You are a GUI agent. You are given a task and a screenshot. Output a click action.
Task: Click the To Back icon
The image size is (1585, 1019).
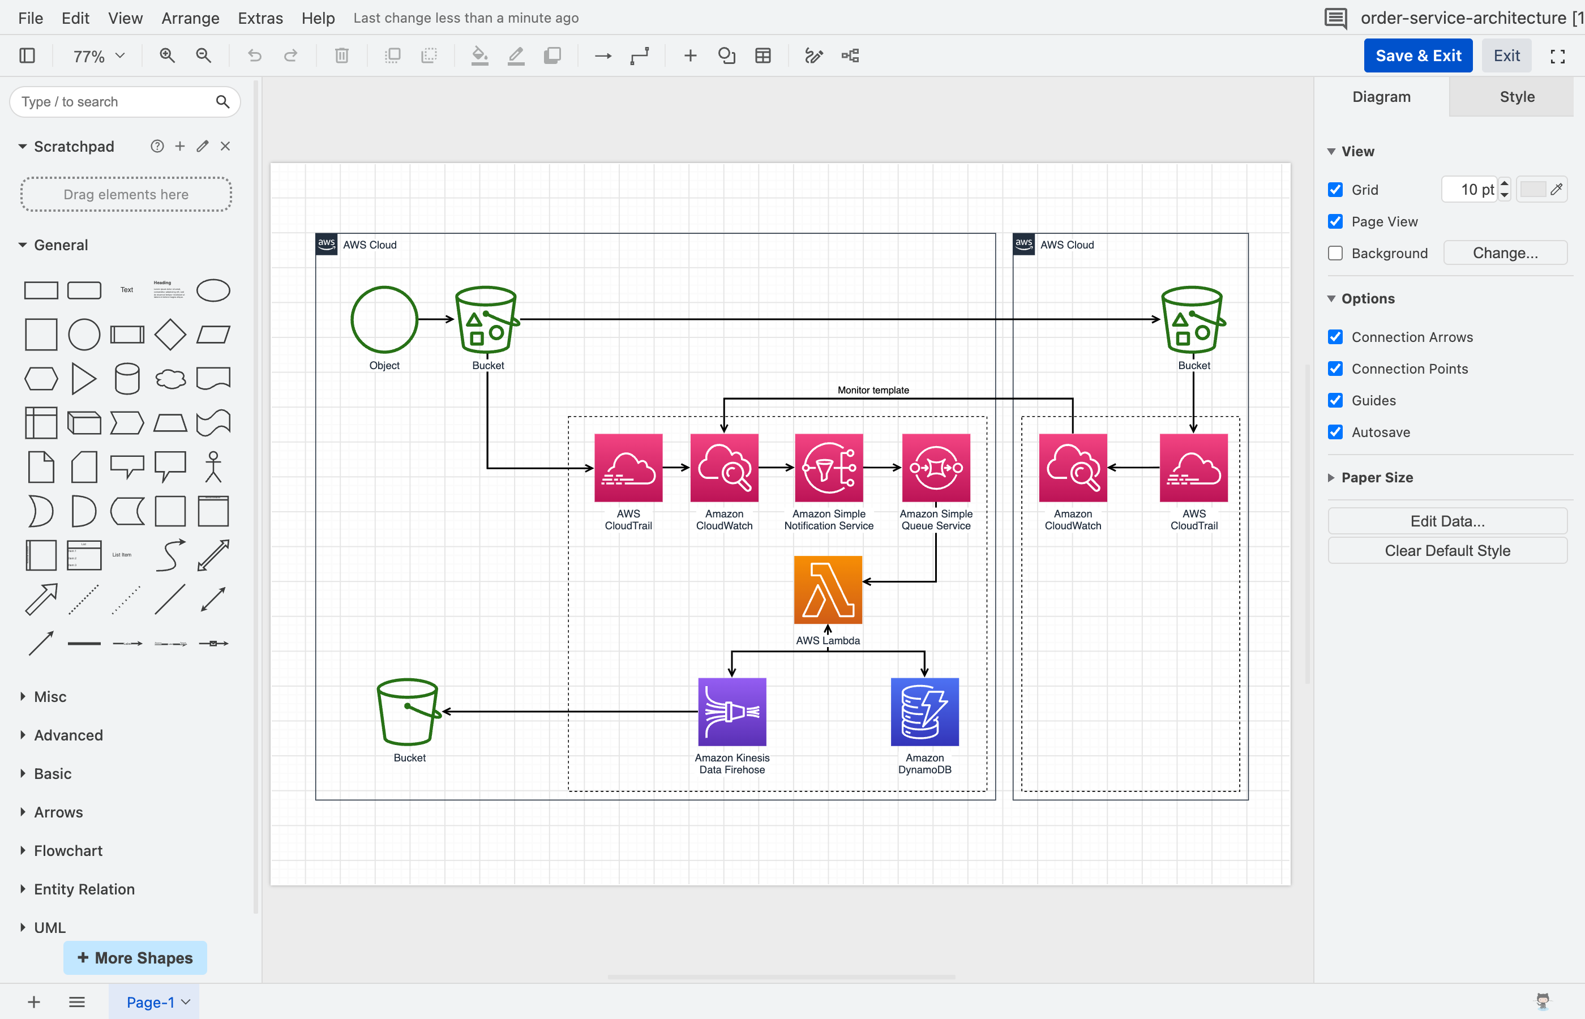(x=429, y=55)
